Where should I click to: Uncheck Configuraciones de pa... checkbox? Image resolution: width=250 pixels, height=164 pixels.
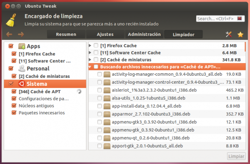[x=14, y=98]
